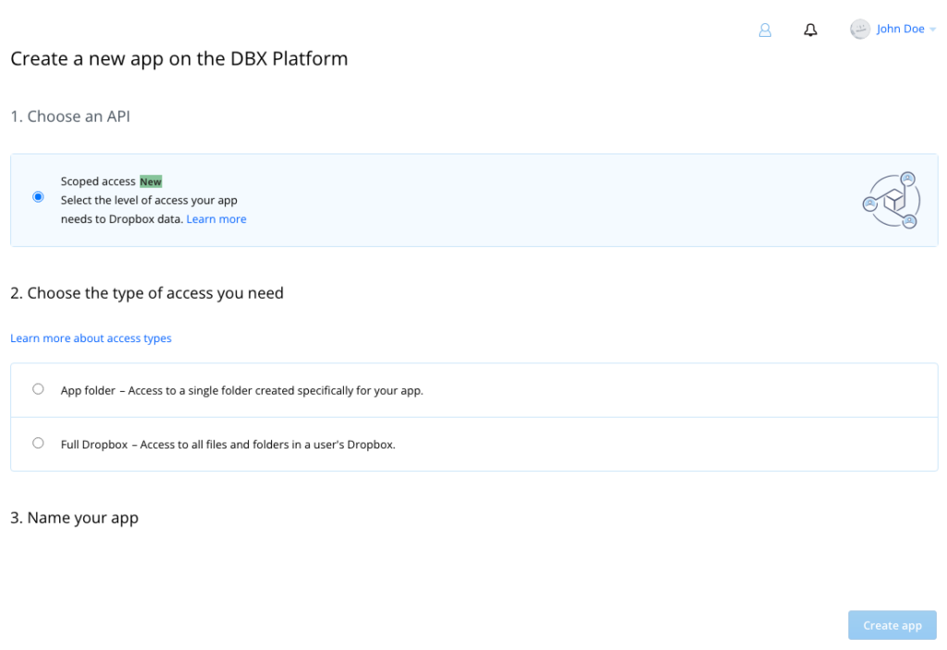Image resolution: width=947 pixels, height=650 pixels.
Task: Open Learn more about scoped access
Action: pos(216,218)
